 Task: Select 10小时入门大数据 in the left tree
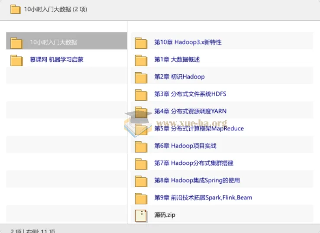(x=53, y=42)
